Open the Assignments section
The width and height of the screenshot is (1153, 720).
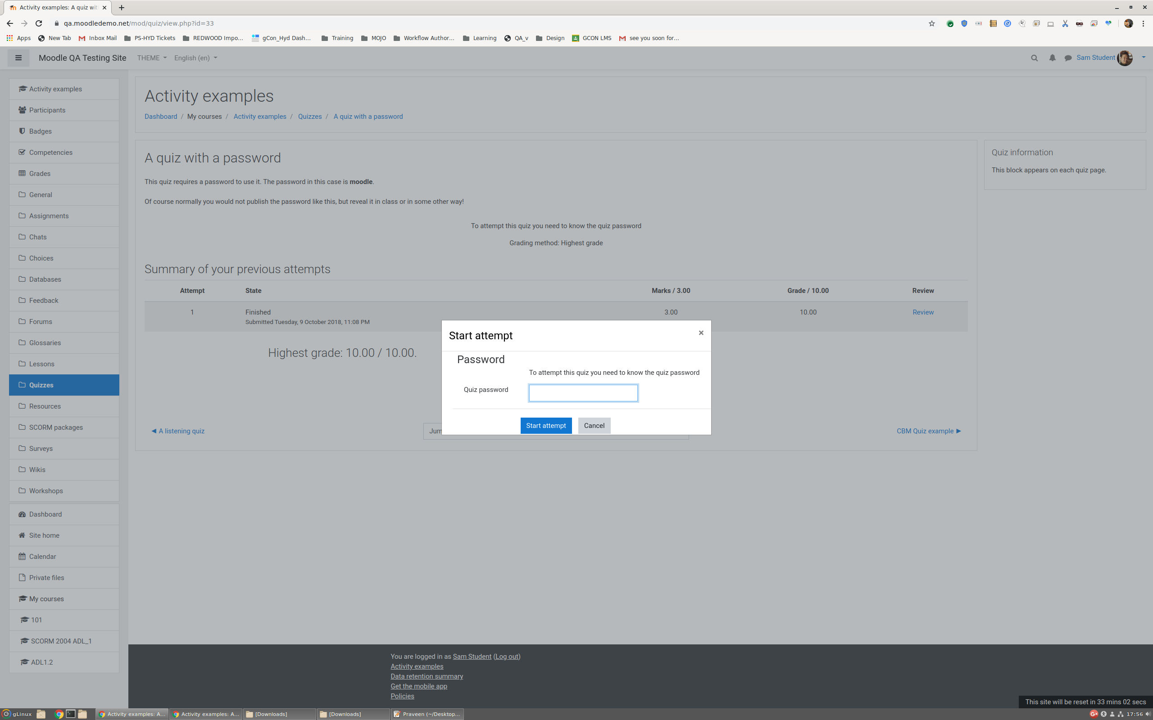64,216
